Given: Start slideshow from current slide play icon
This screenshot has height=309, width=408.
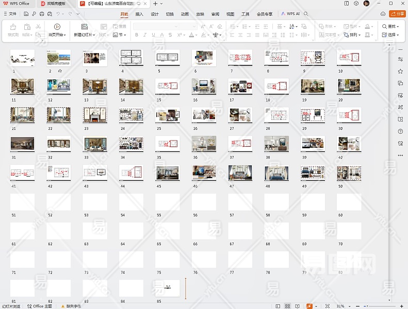Looking at the screenshot, I should click(57, 26).
